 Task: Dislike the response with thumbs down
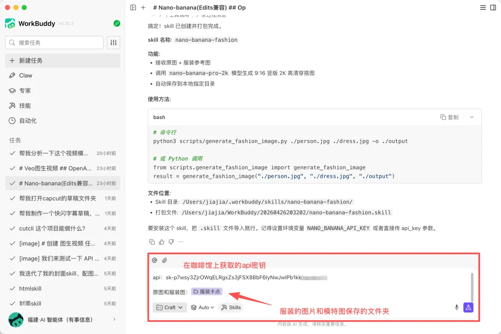click(x=171, y=242)
